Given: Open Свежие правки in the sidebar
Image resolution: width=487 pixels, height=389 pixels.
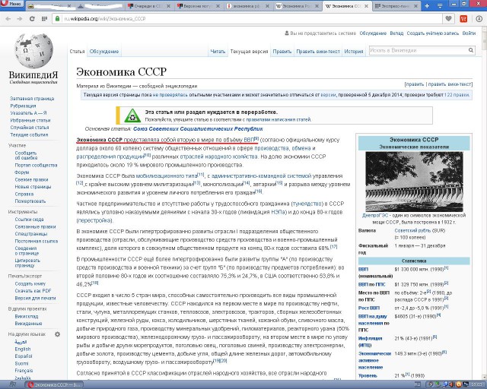Looking at the screenshot, I should tap(31, 179).
